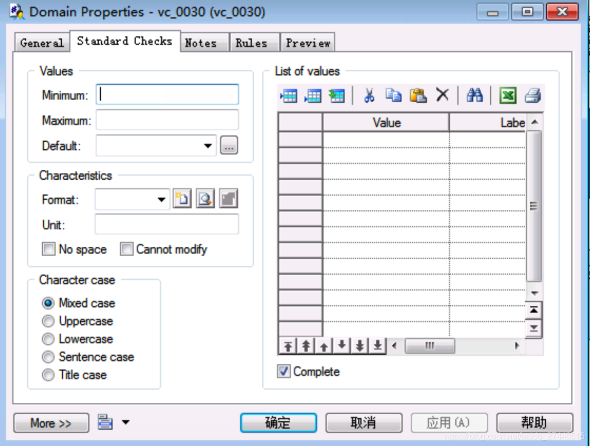Viewport: 590px width, 446px height.
Task: Click the Delete X icon
Action: click(x=442, y=95)
